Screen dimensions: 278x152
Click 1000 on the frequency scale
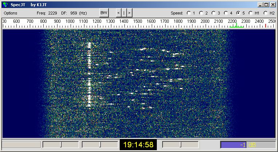point(70,21)
